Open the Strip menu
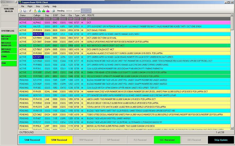 38,6
